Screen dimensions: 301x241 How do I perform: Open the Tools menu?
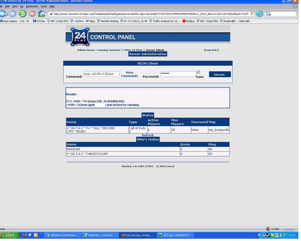pyautogui.click(x=44, y=6)
